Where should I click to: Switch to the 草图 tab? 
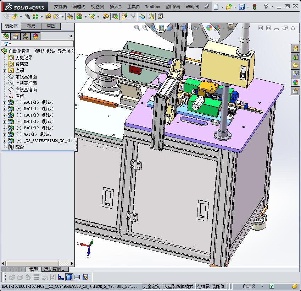(x=51, y=26)
